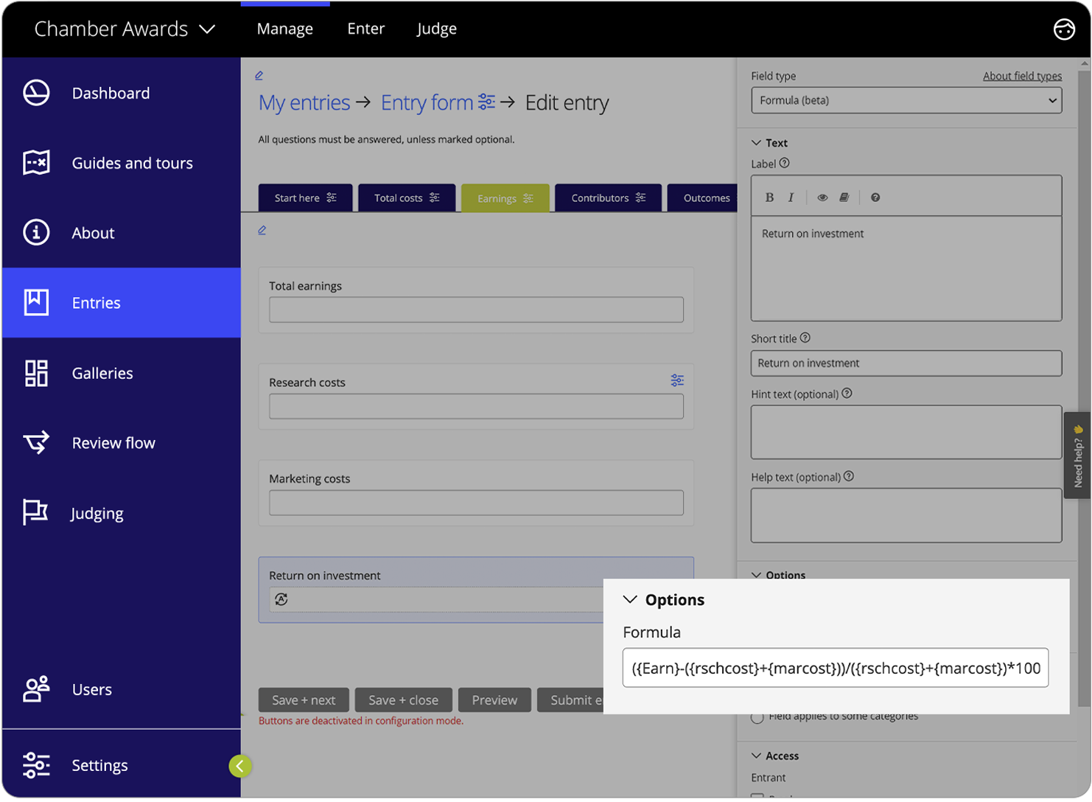This screenshot has height=802, width=1092.
Task: Open the Dashboard from the sidebar
Action: point(111,93)
